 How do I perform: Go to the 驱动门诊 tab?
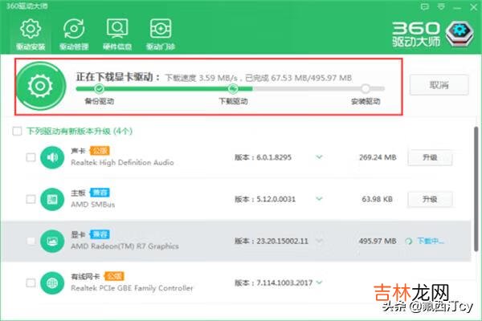[161, 35]
